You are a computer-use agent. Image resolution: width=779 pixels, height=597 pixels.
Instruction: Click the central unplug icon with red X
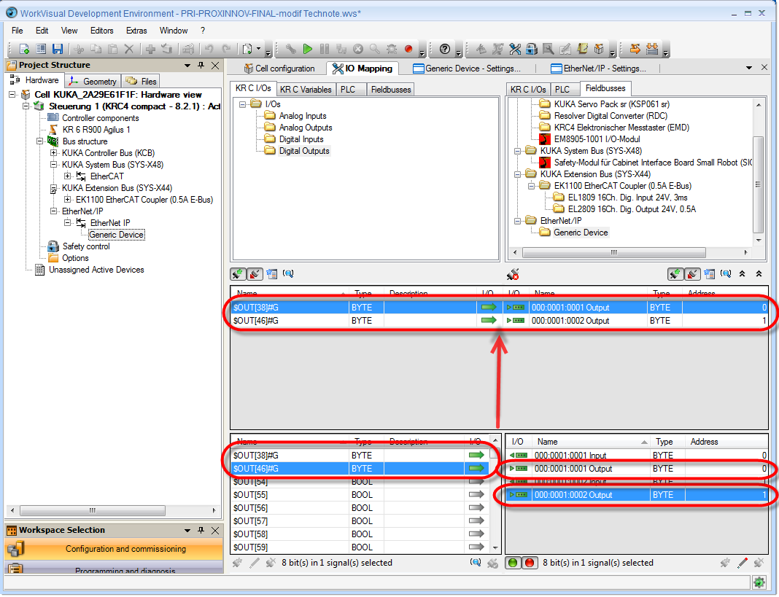coord(513,274)
